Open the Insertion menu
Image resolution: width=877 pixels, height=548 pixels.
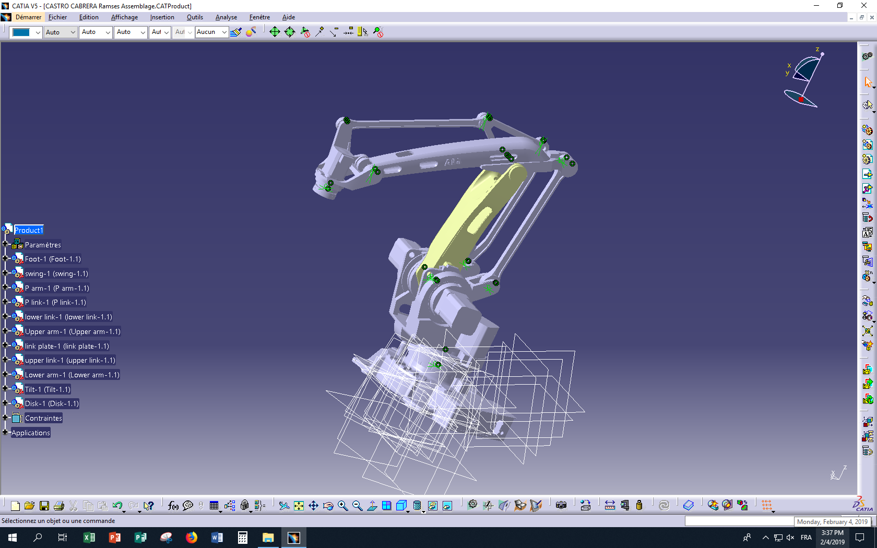point(162,17)
